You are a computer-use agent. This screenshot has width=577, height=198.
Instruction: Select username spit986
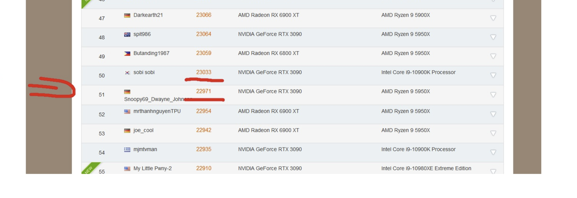(142, 34)
